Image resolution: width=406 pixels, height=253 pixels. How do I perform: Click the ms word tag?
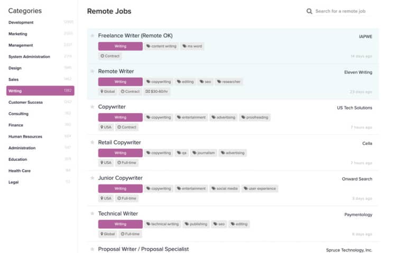coord(192,46)
